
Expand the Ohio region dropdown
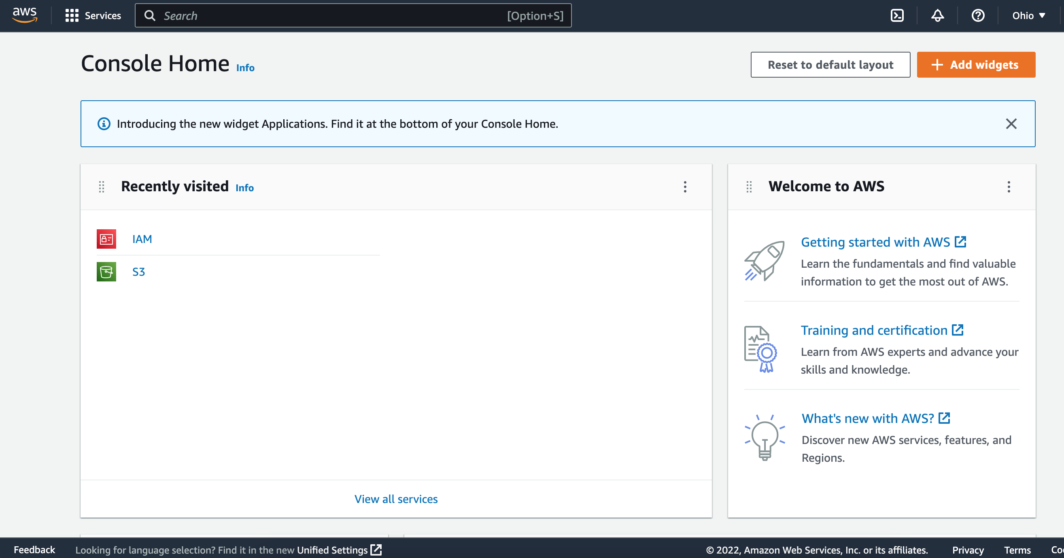[x=1029, y=16]
